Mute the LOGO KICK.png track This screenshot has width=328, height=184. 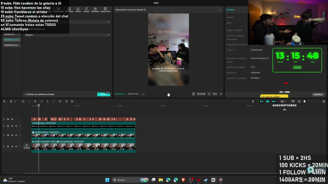point(16,126)
